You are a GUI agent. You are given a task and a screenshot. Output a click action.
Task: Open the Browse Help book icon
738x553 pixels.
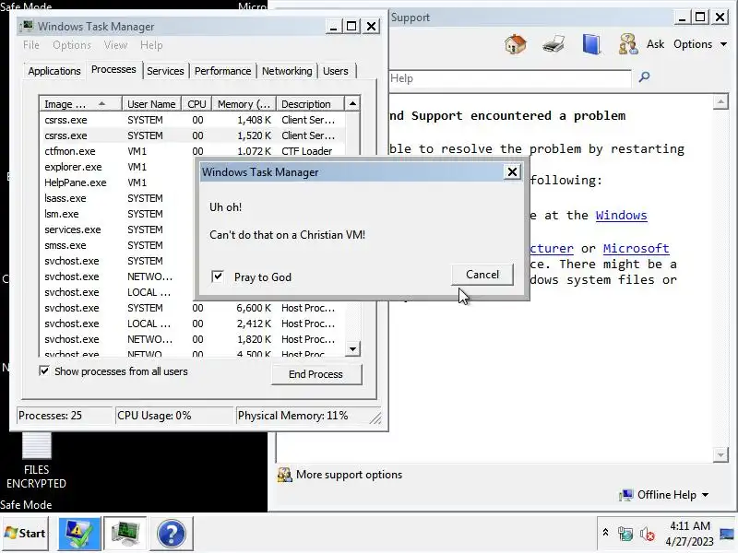click(591, 44)
